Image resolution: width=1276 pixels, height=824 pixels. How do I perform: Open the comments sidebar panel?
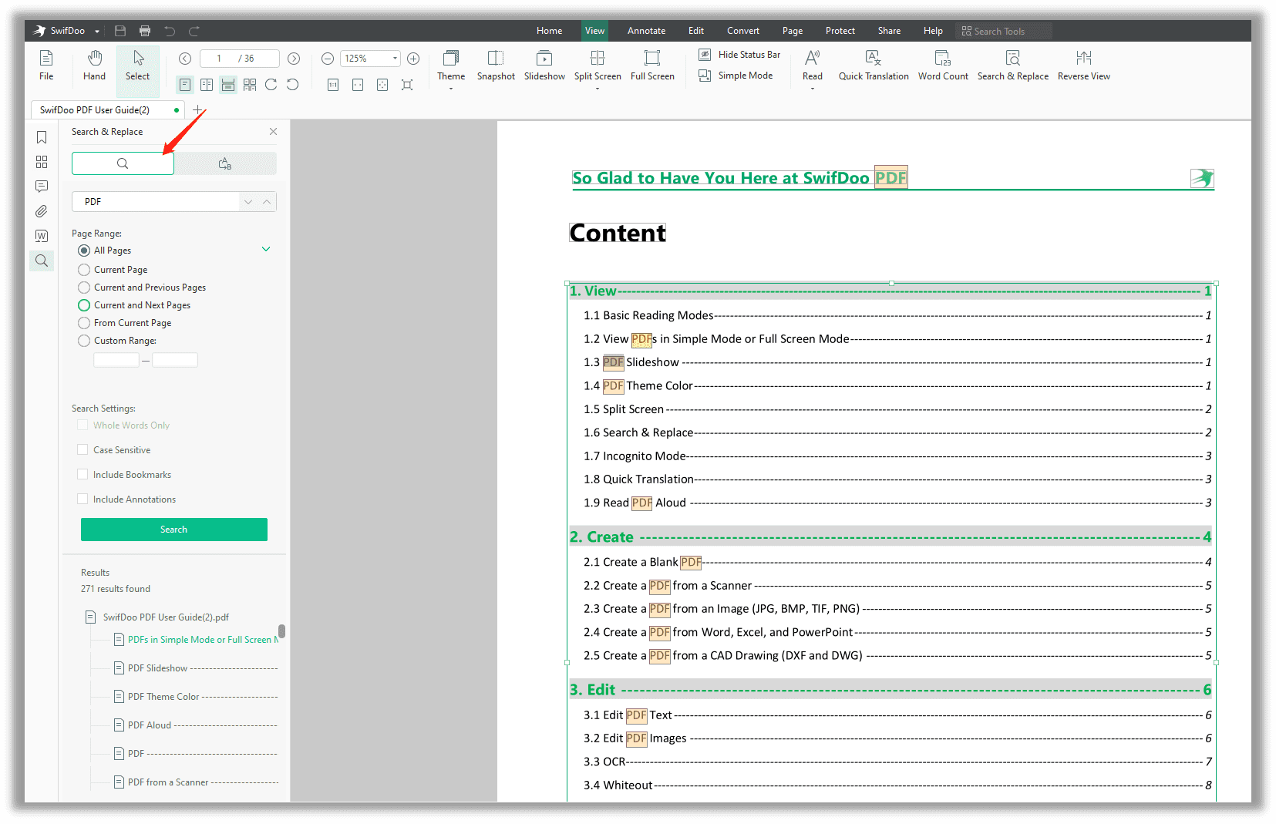click(42, 187)
